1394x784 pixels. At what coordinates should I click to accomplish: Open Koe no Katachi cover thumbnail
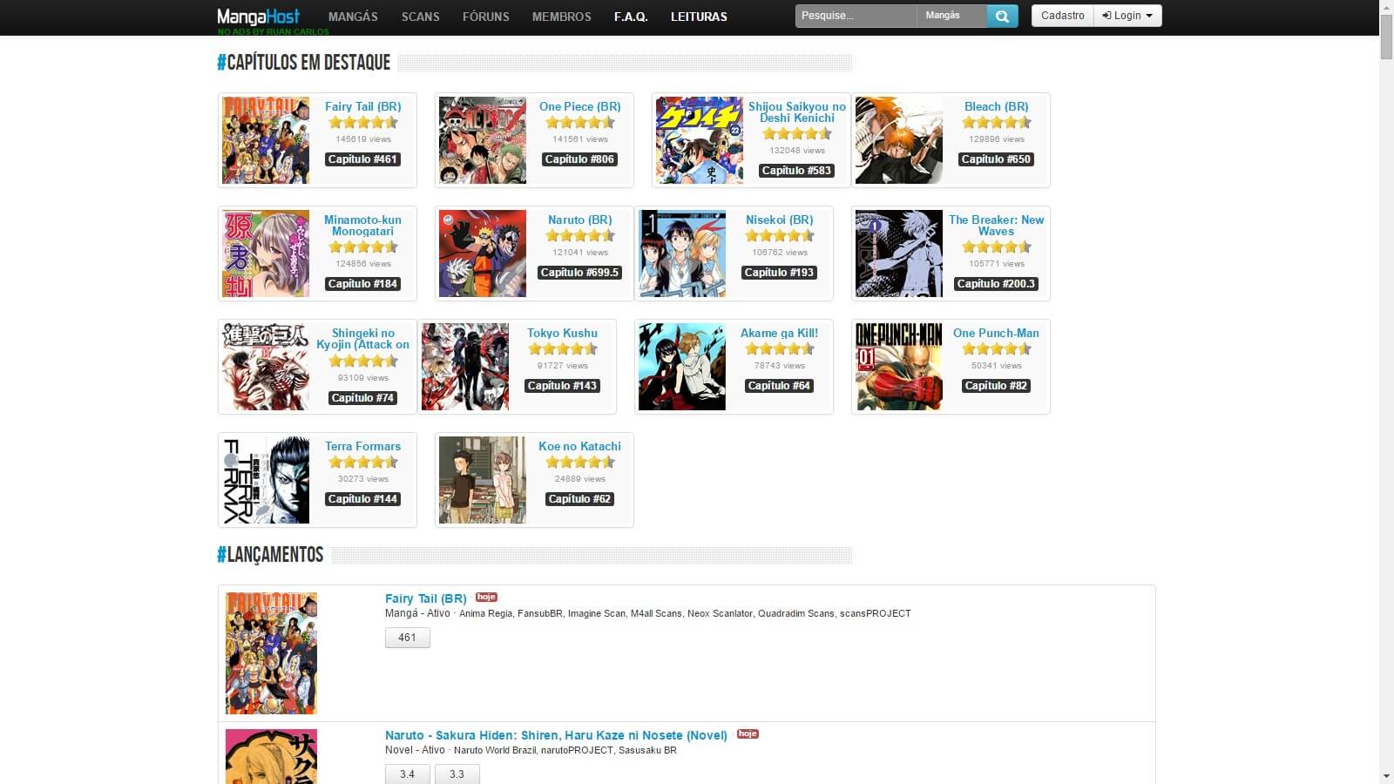[x=483, y=480]
